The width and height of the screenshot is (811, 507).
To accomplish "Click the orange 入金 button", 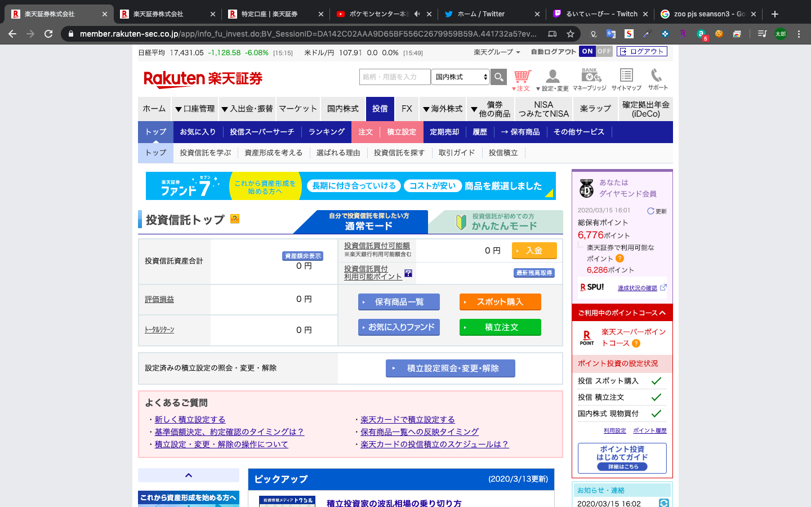I will [534, 250].
